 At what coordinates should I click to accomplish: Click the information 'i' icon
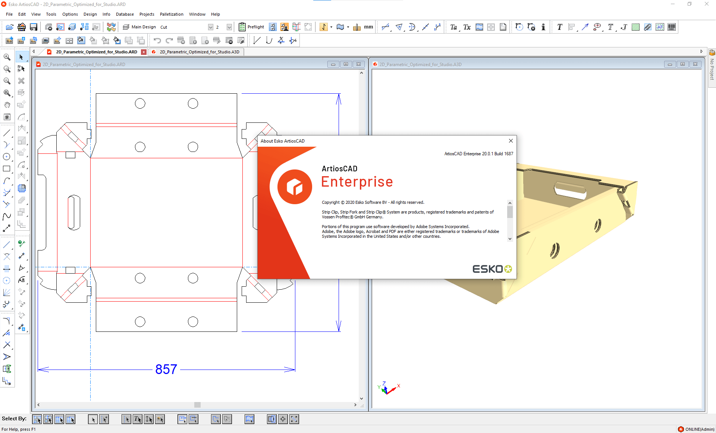543,27
